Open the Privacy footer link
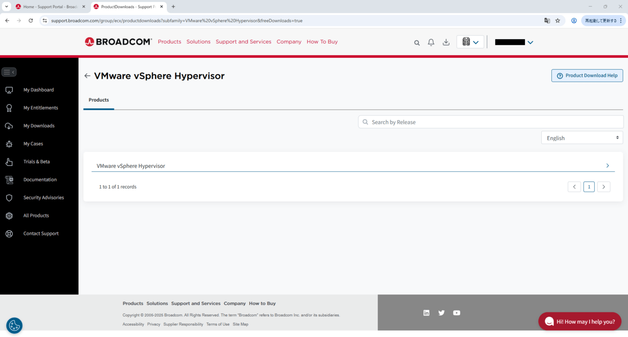This screenshot has width=628, height=337. (x=154, y=324)
